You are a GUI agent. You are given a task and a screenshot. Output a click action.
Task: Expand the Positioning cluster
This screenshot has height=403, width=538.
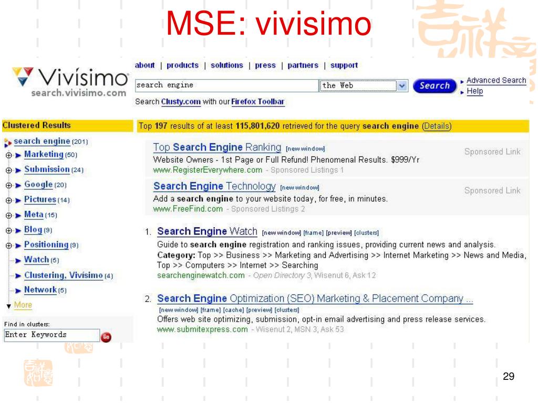click(9, 246)
